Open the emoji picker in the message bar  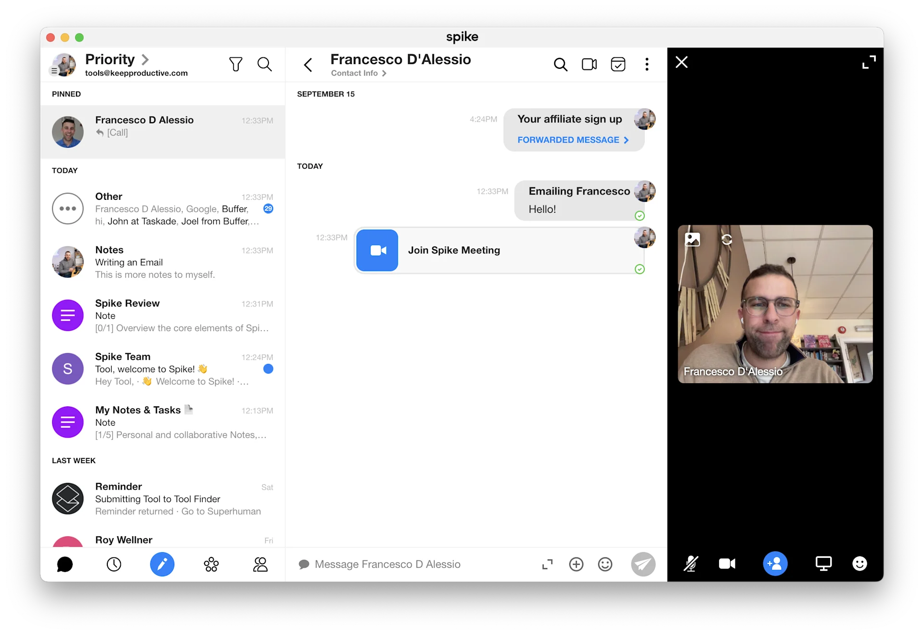605,564
